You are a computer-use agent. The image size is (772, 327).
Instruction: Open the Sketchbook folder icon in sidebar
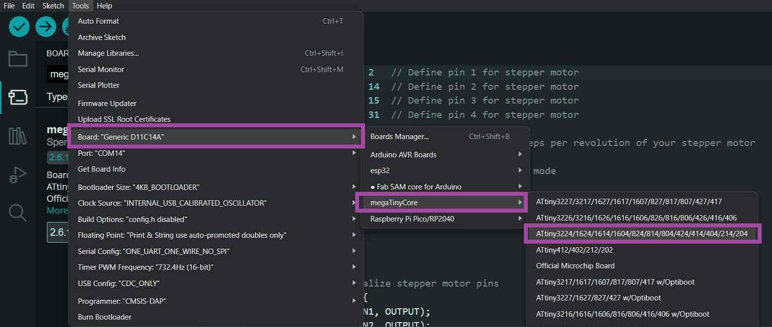click(x=18, y=59)
